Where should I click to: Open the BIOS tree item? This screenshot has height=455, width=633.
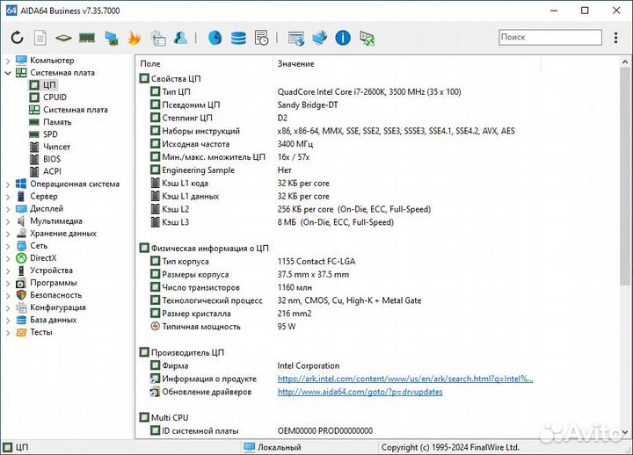[45, 159]
